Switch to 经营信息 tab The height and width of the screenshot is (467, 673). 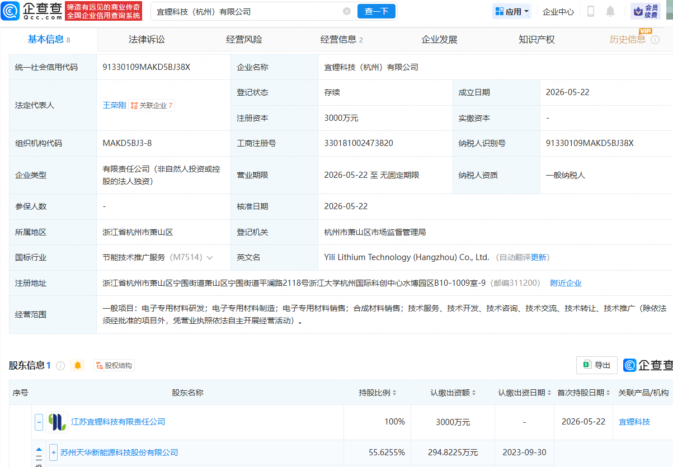tap(342, 39)
